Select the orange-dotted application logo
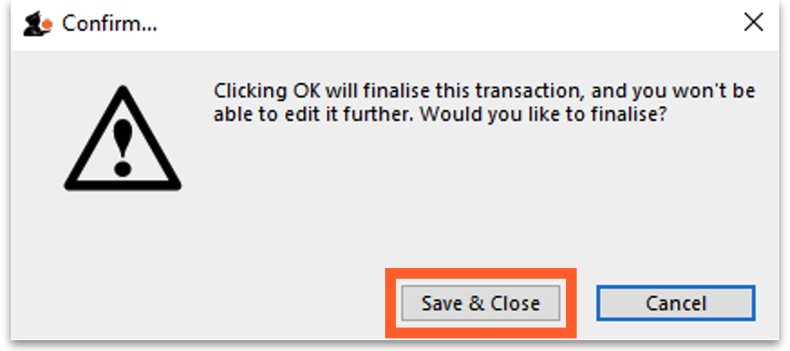 (37, 23)
